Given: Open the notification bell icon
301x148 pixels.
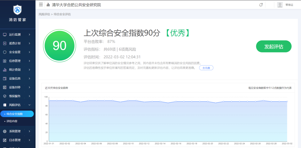Looking at the screenshot, I should coord(261,5).
